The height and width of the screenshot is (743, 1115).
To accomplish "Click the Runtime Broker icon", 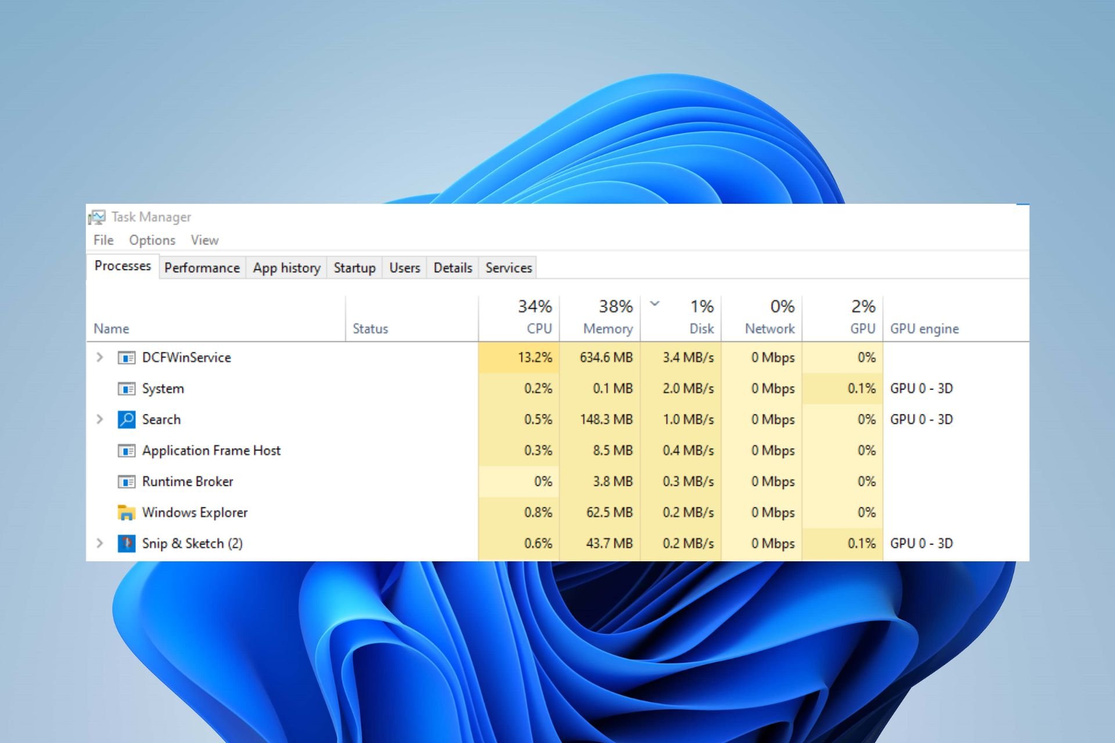I will point(127,481).
